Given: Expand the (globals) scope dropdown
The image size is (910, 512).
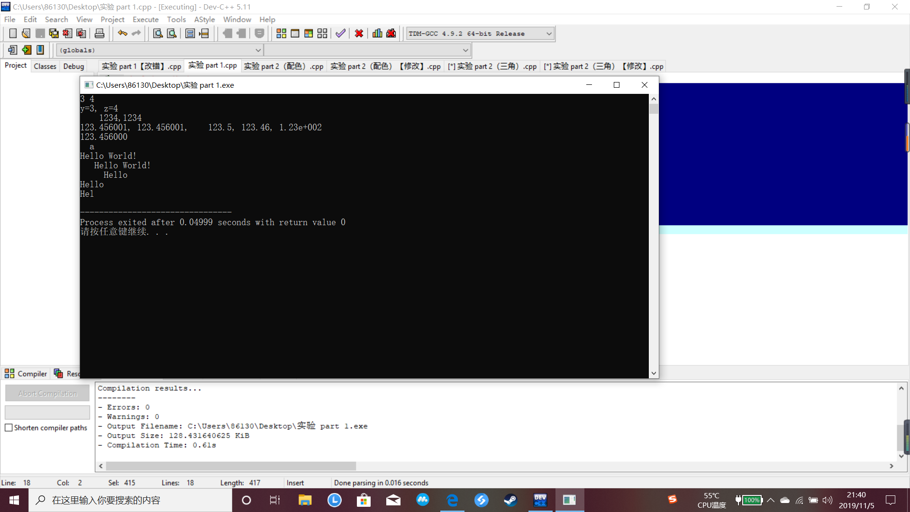Looking at the screenshot, I should click(x=258, y=50).
